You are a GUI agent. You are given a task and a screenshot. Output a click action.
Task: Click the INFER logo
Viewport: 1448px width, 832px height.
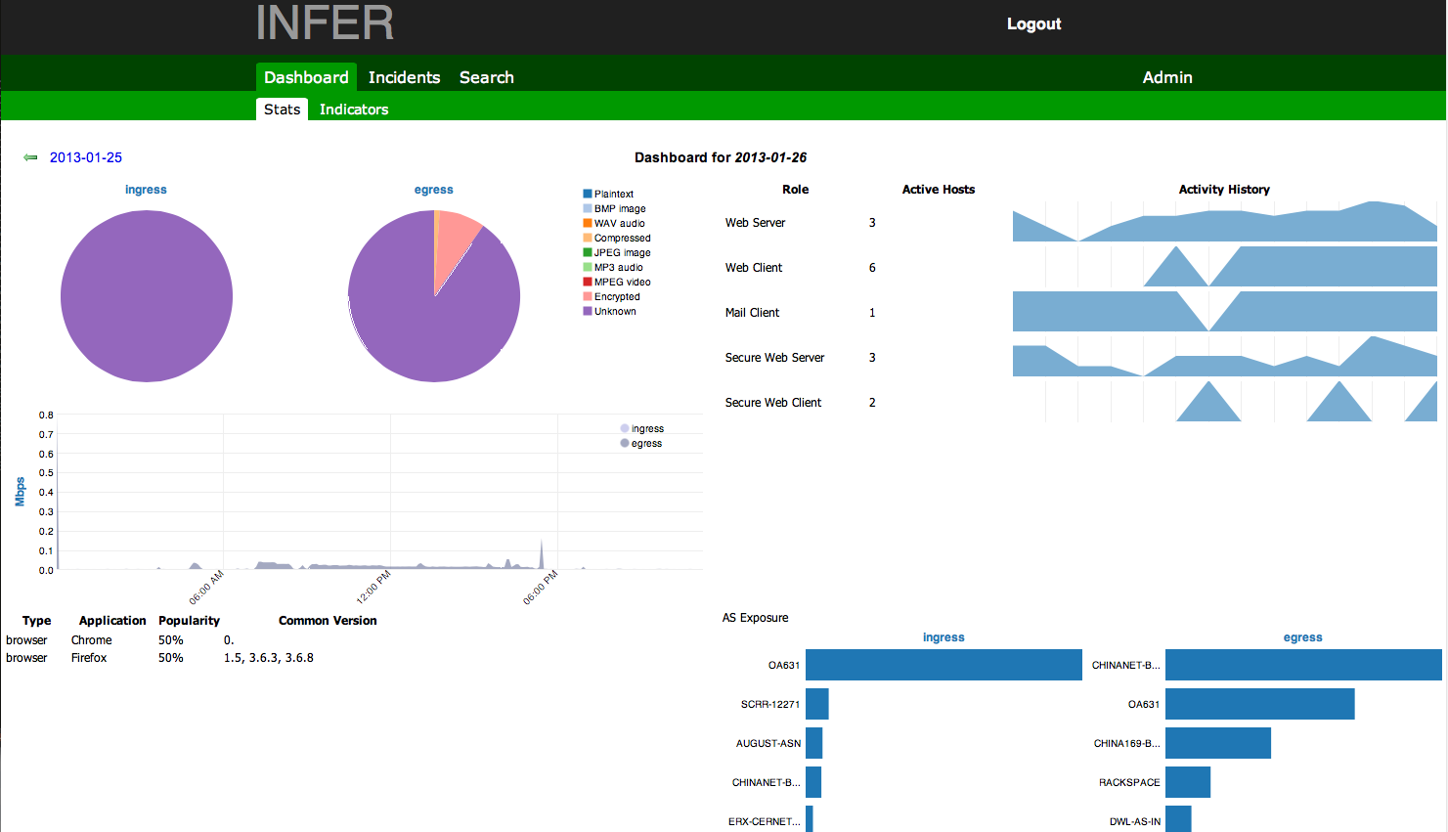[325, 22]
